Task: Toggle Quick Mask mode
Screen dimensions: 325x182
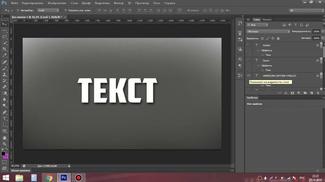Action: click(x=5, y=162)
